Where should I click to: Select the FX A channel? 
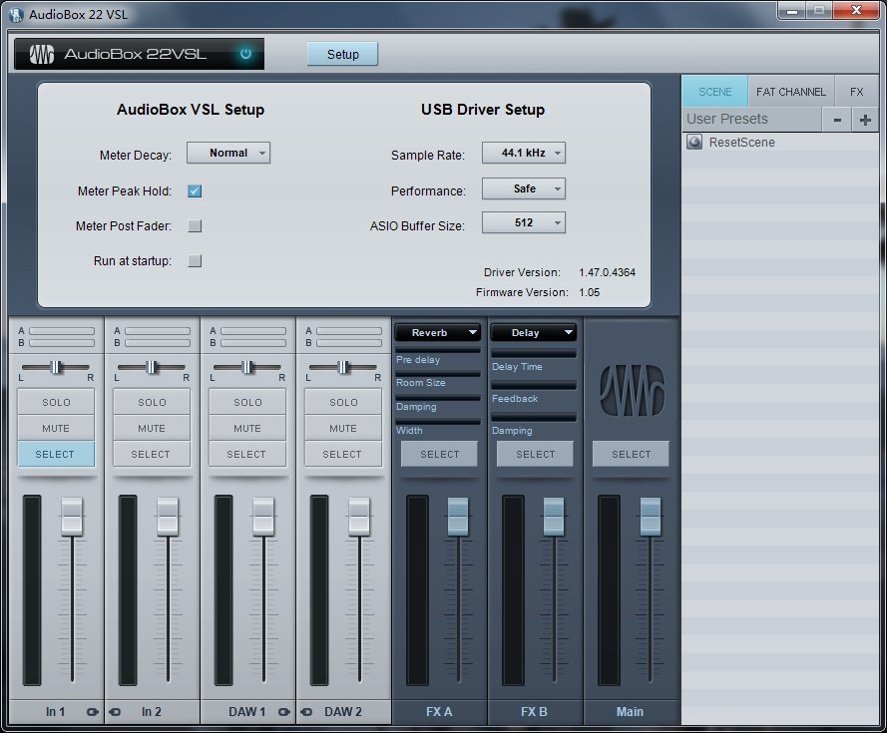[440, 454]
